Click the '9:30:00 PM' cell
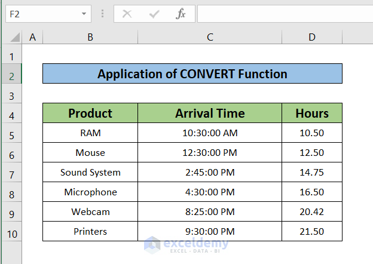 (x=210, y=231)
